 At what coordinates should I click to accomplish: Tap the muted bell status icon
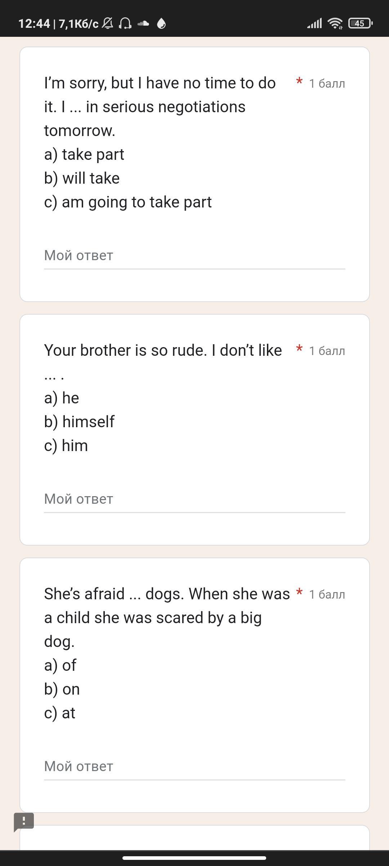[108, 24]
